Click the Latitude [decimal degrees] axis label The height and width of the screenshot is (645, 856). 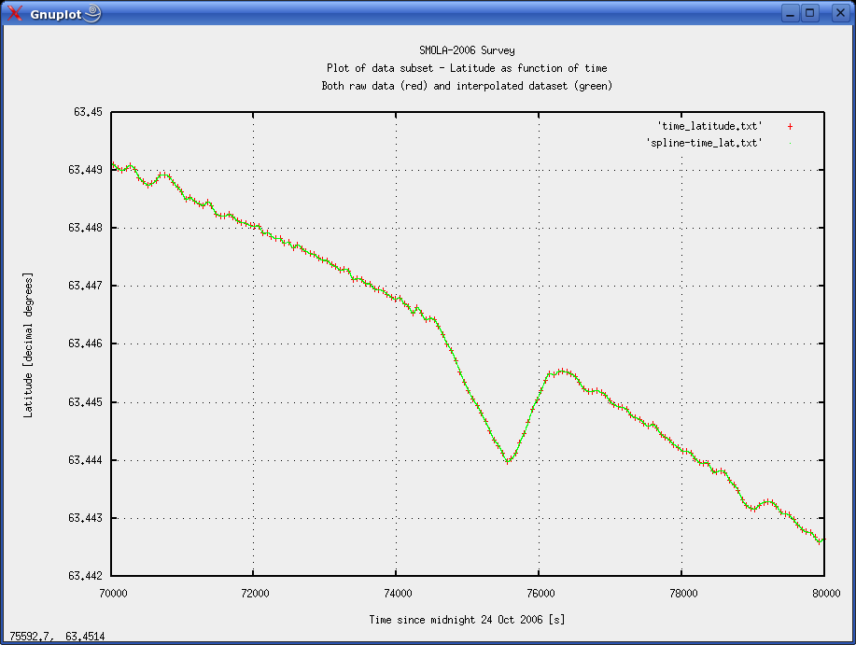[x=28, y=345]
